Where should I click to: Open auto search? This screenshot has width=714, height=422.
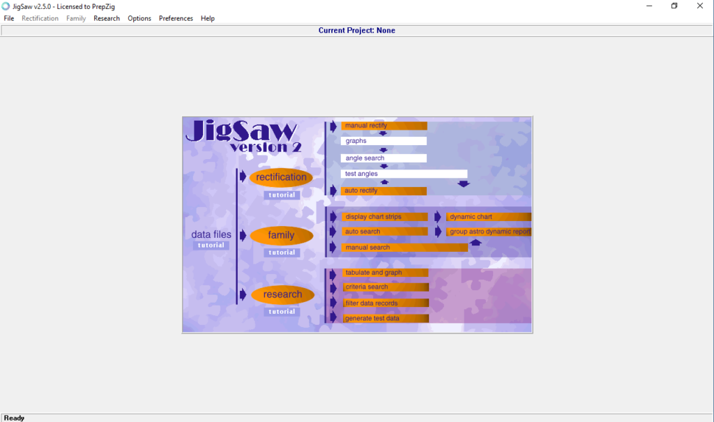(385, 232)
